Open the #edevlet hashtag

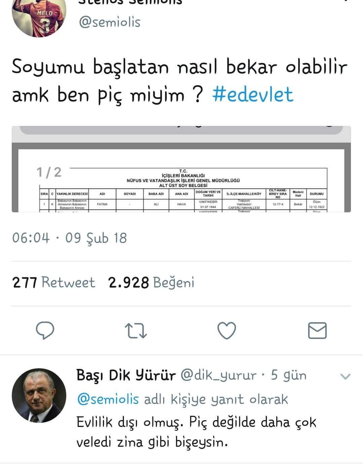pos(253,95)
